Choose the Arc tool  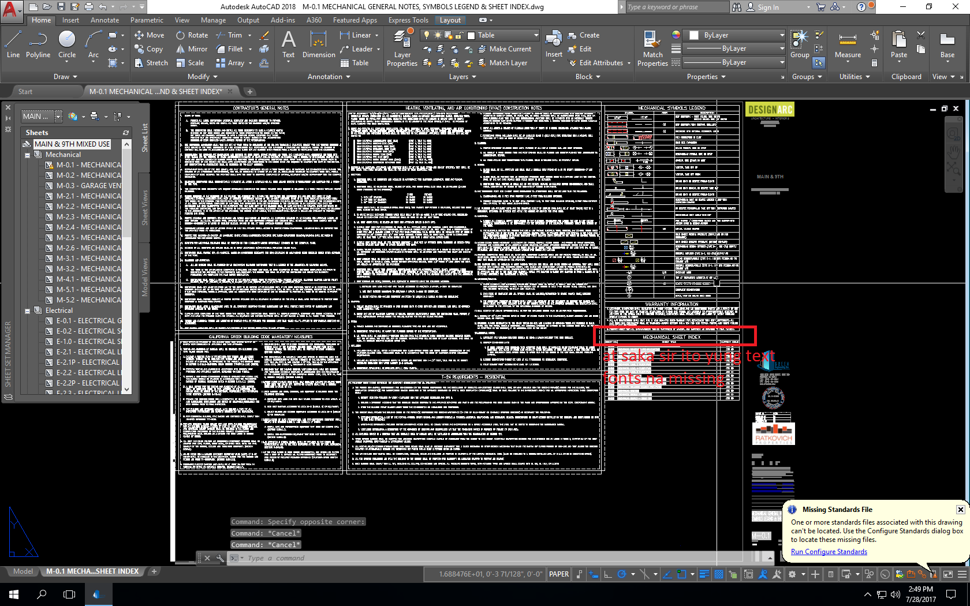click(93, 44)
